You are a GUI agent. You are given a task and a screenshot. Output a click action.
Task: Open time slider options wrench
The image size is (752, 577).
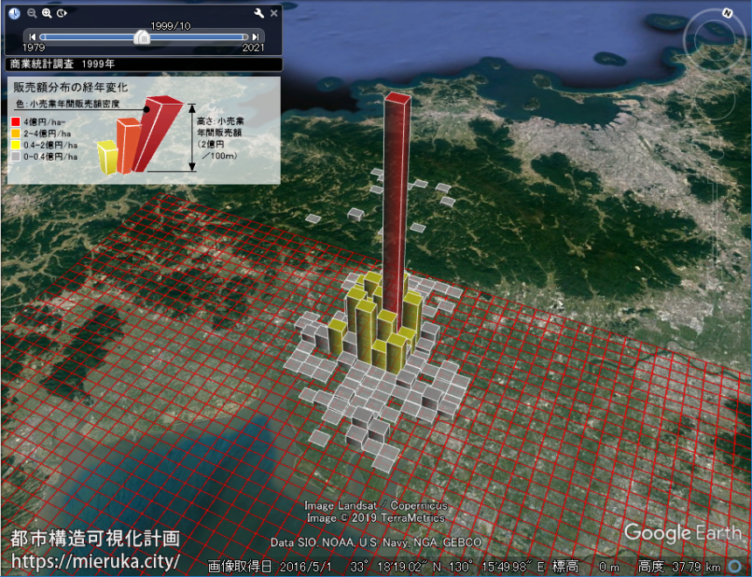(x=259, y=13)
